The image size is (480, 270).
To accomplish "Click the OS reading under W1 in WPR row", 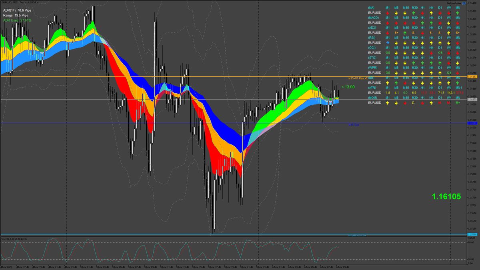I will pyautogui.click(x=449, y=73).
